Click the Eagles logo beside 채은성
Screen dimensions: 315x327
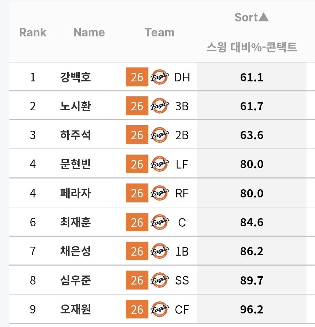159,251
